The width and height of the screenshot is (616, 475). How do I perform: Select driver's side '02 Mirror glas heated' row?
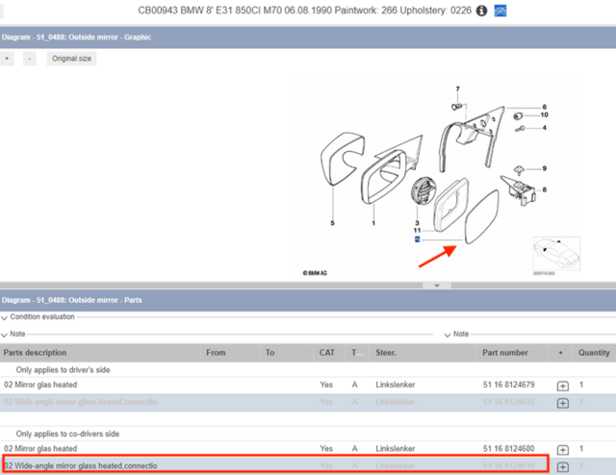coord(308,386)
